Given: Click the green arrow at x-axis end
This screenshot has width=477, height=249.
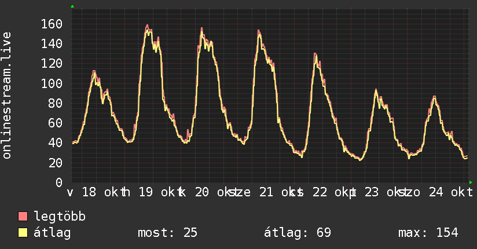Looking at the screenshot, I should [x=471, y=182].
